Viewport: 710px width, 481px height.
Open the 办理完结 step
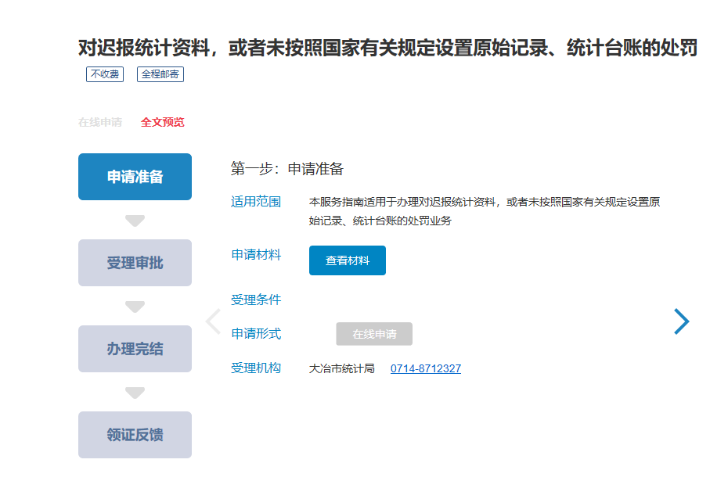[135, 349]
